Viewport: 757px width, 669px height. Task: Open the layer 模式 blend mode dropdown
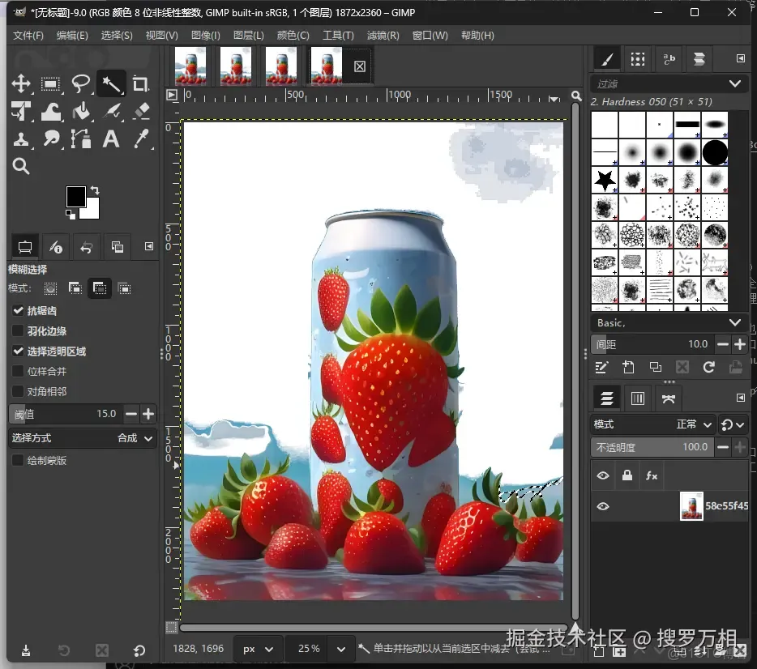[653, 424]
